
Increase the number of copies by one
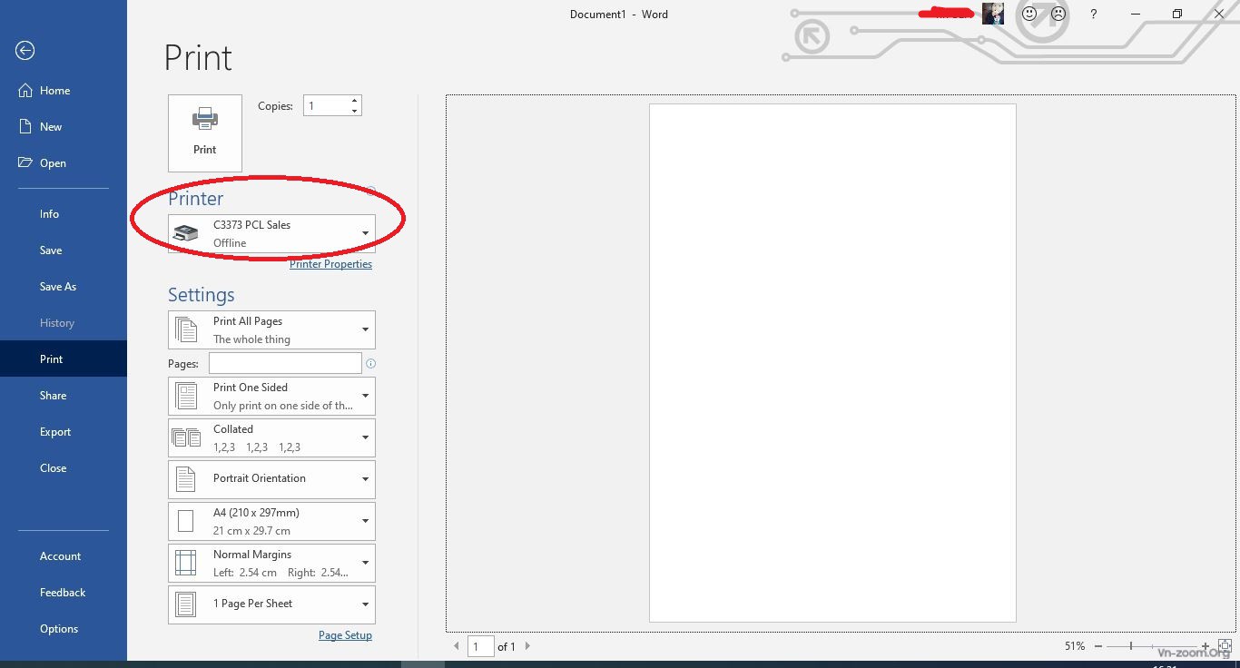[x=355, y=101]
